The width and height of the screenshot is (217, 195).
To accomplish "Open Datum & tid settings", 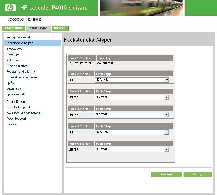I will pyautogui.click(x=14, y=89).
